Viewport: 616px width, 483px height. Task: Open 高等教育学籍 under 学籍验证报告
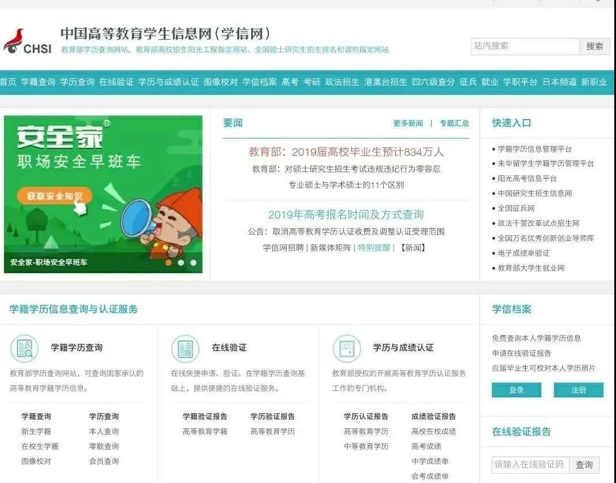point(205,431)
